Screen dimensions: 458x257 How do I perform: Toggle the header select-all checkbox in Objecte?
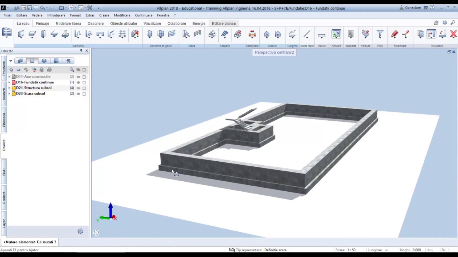(84, 70)
